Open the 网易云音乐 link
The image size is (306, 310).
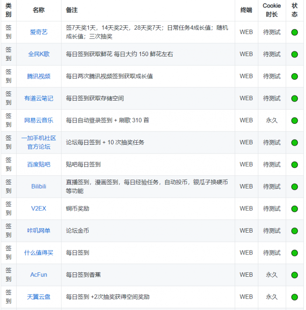(39, 120)
